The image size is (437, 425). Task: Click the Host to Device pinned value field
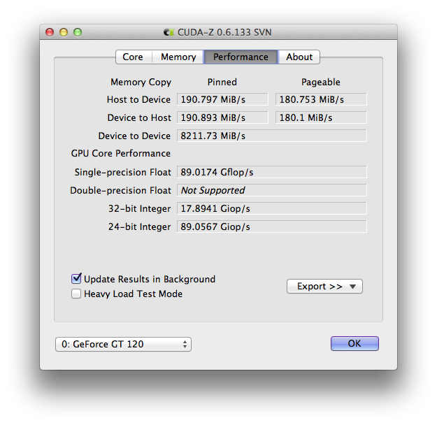point(222,100)
